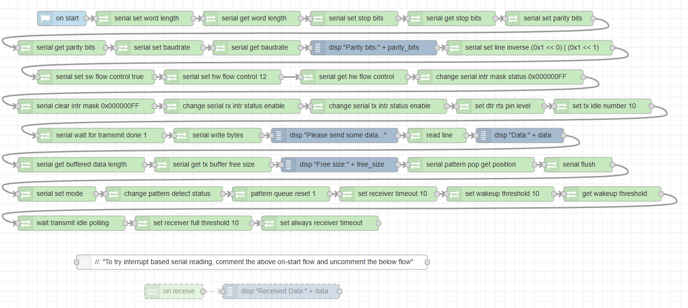Click the output port of set always receiver timeout
This screenshot has width=688, height=308.
[379, 223]
